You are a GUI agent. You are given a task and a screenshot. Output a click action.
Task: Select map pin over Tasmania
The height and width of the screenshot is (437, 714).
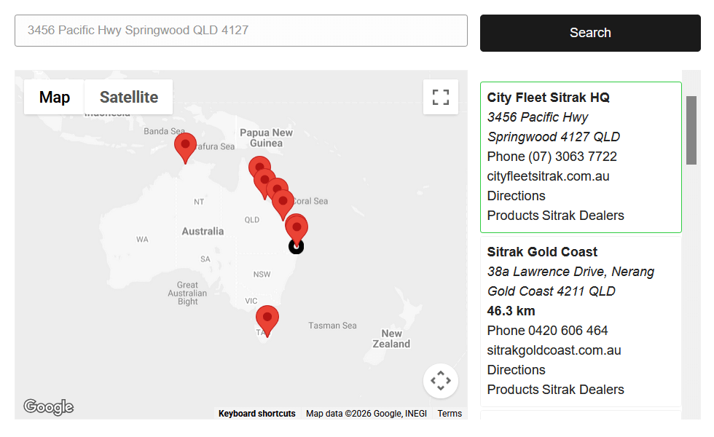[x=267, y=321]
